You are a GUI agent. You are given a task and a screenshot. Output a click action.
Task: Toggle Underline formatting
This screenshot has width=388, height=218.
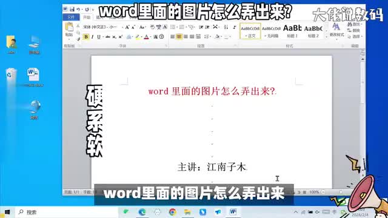99,37
